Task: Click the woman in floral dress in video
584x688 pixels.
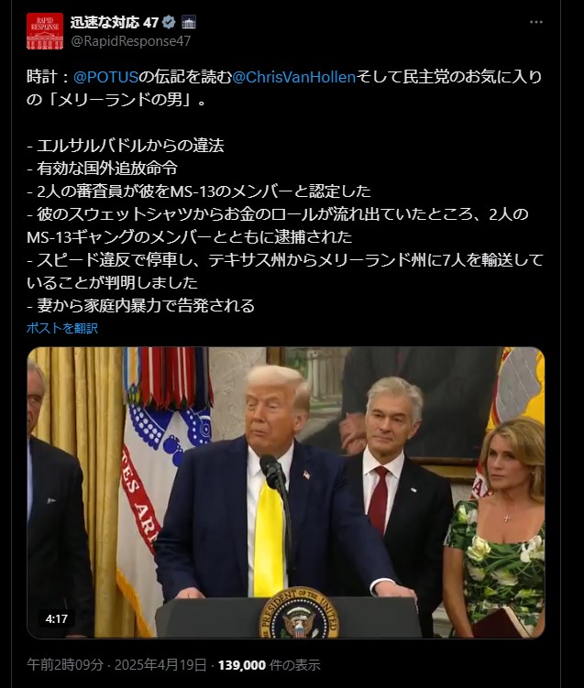Action: click(496, 527)
